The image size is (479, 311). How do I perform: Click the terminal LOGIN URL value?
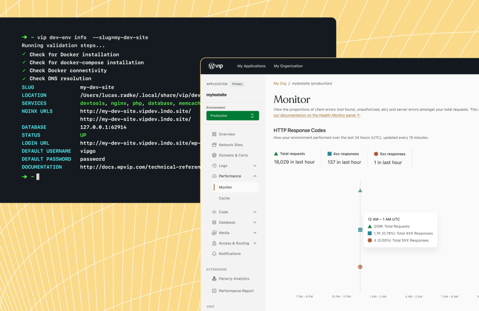tap(140, 143)
